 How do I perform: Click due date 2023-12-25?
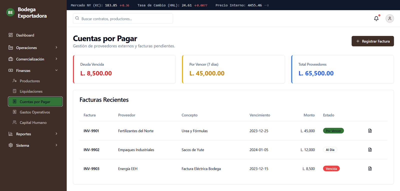click(x=259, y=131)
